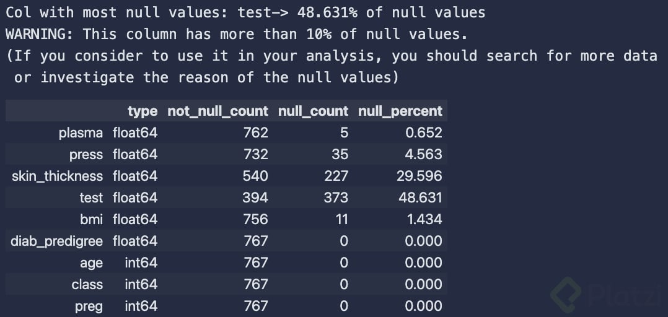Click the 48.631 null percent cell
Screen dimensions: 668x317
(x=420, y=198)
